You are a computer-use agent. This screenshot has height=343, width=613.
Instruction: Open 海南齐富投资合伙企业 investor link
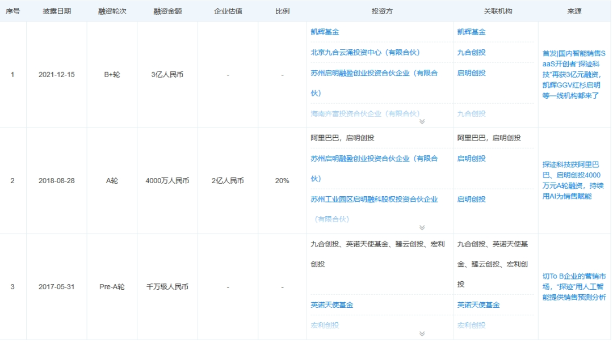tap(365, 113)
